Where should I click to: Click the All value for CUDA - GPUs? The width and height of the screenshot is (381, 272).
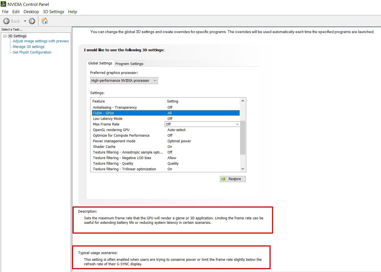(x=169, y=113)
